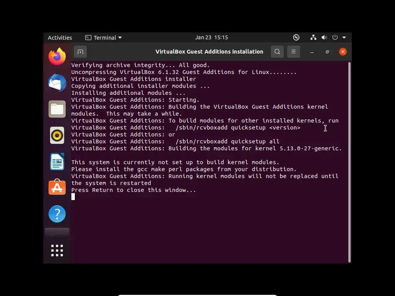Open LibreOffice Writer from the dock
The height and width of the screenshot is (296, 395).
57,161
